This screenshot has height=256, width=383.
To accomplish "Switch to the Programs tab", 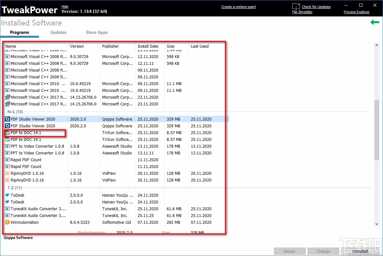I will pos(20,33).
